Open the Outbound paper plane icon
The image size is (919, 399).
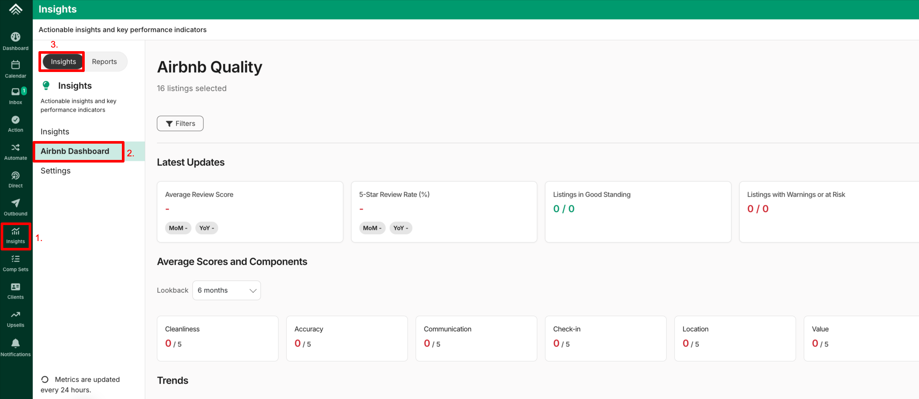[x=15, y=207]
